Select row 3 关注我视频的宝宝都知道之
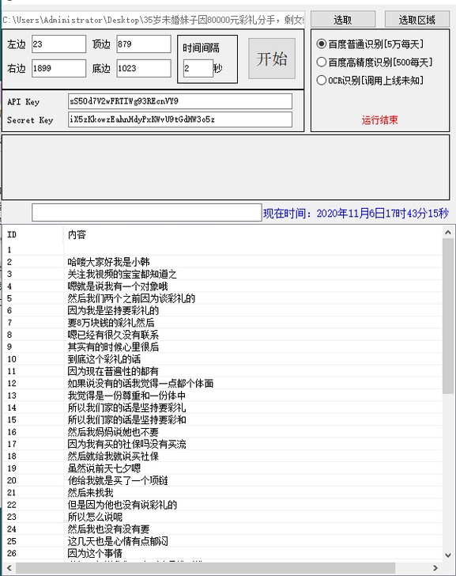This screenshot has height=576, width=456. (222, 274)
